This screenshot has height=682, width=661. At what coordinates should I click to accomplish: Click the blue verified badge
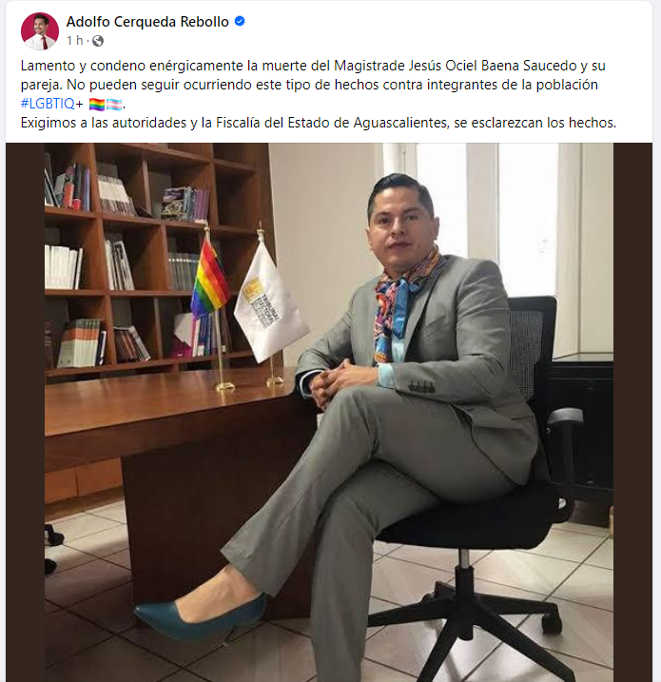240,21
